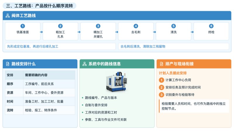The width and height of the screenshot is (234, 133).
Task: Click the document icon beside 排产与现场衔接
Action: [161, 64]
